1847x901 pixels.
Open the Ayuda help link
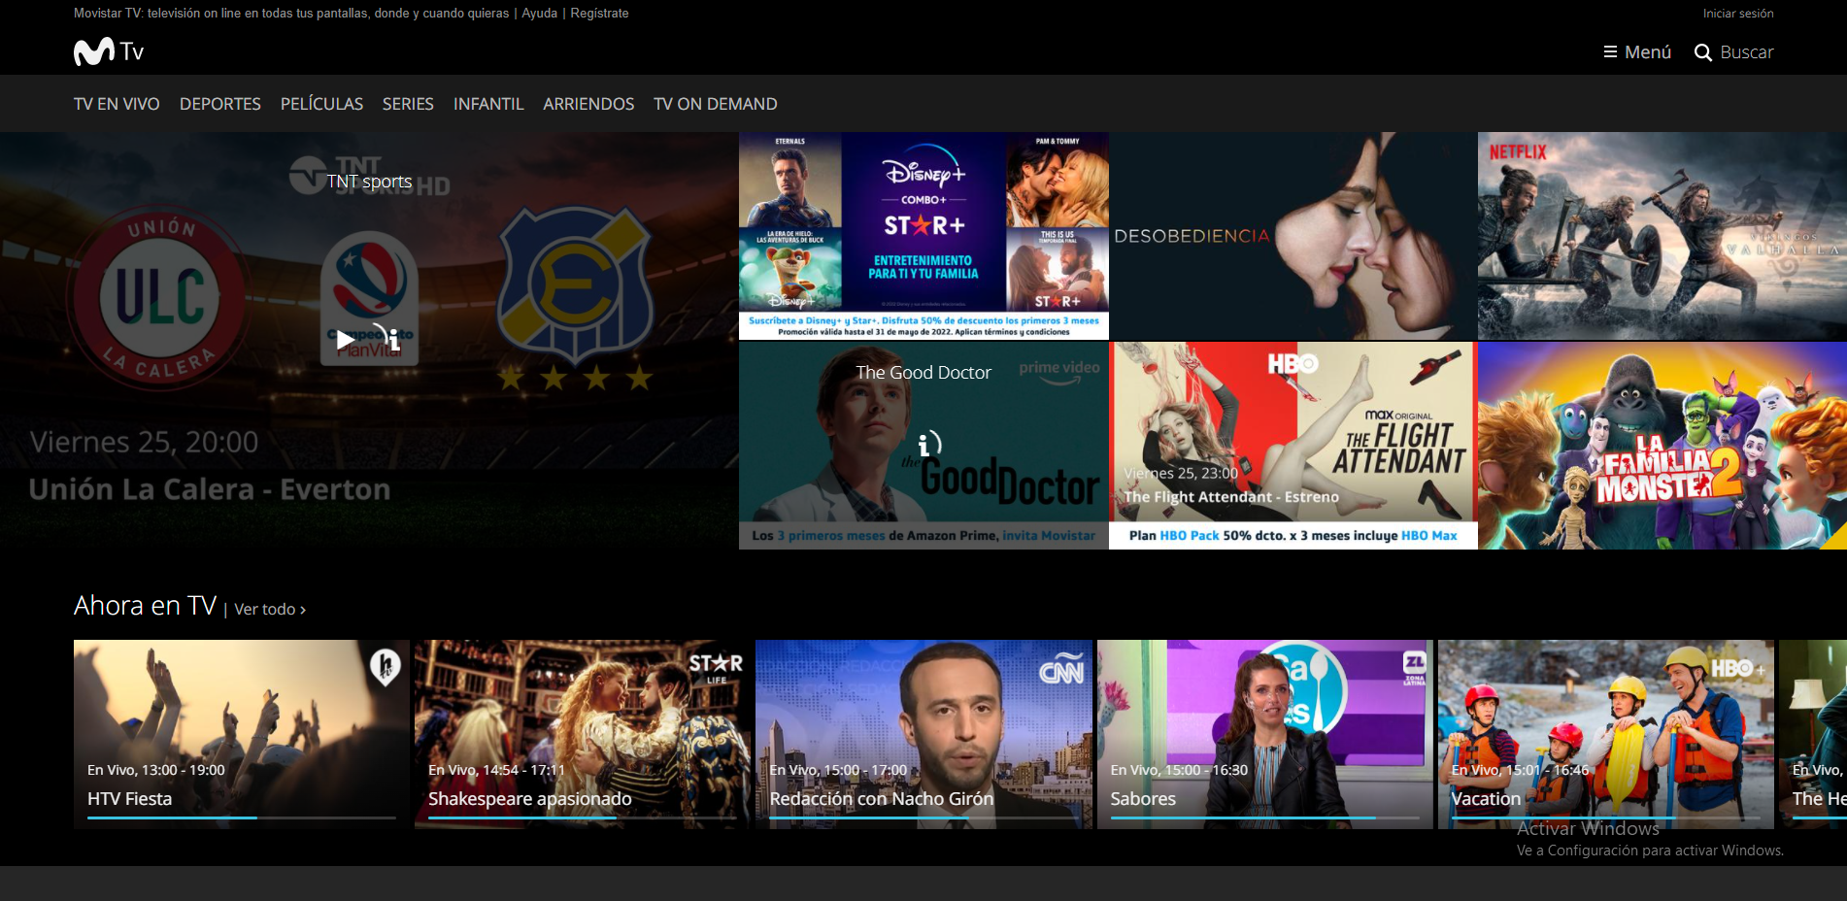(x=539, y=14)
